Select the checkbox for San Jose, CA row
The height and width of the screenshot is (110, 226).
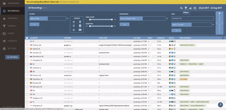[27, 53]
